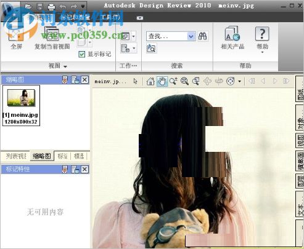Click the Save icon in title bar
The image size is (304, 249).
click(39, 6)
